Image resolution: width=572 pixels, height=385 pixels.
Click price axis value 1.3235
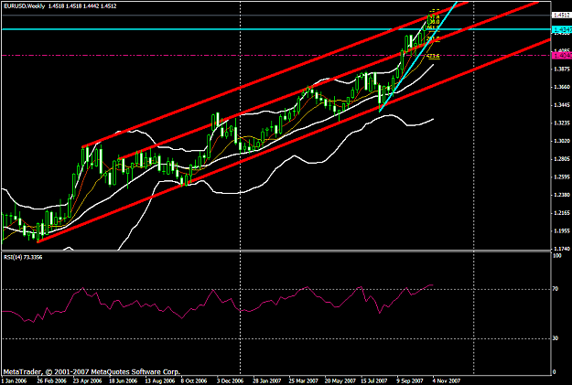click(x=562, y=123)
